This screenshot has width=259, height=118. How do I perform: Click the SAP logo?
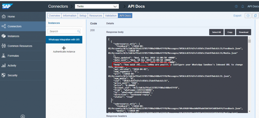coord(7,6)
